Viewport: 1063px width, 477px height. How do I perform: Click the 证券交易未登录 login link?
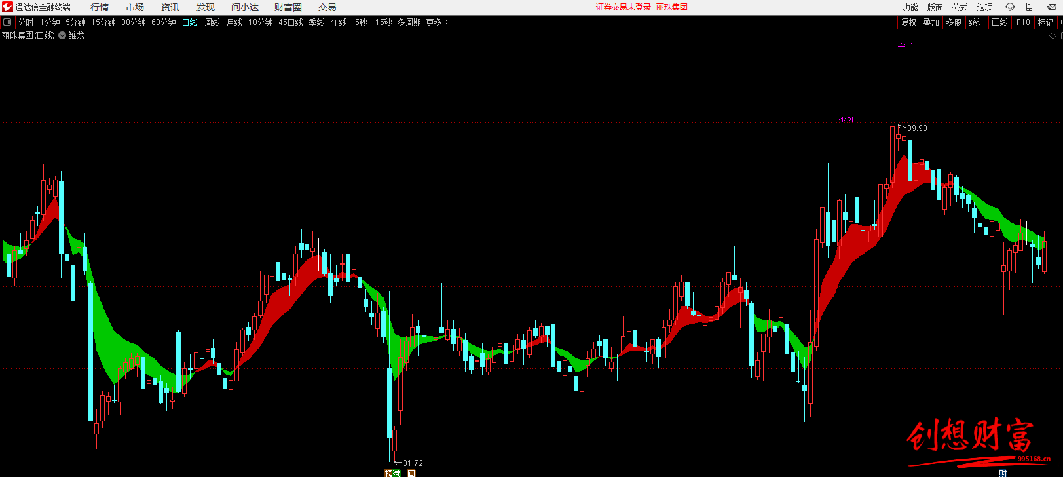click(x=623, y=7)
